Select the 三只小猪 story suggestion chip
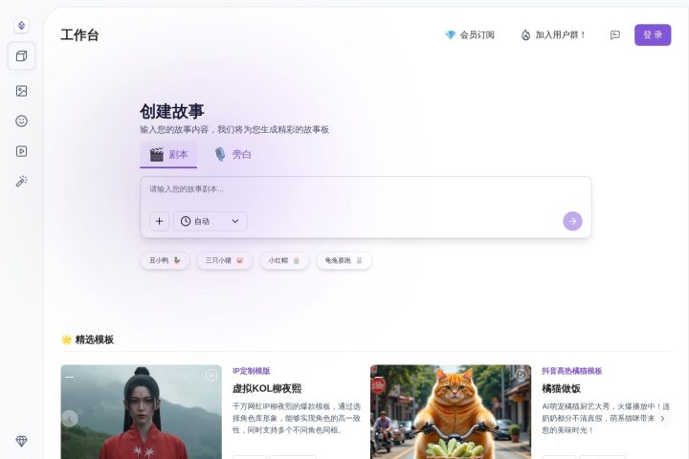The height and width of the screenshot is (459, 689). (x=225, y=260)
